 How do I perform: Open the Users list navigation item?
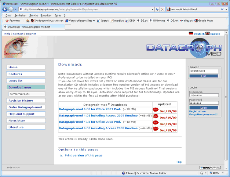(26, 81)
